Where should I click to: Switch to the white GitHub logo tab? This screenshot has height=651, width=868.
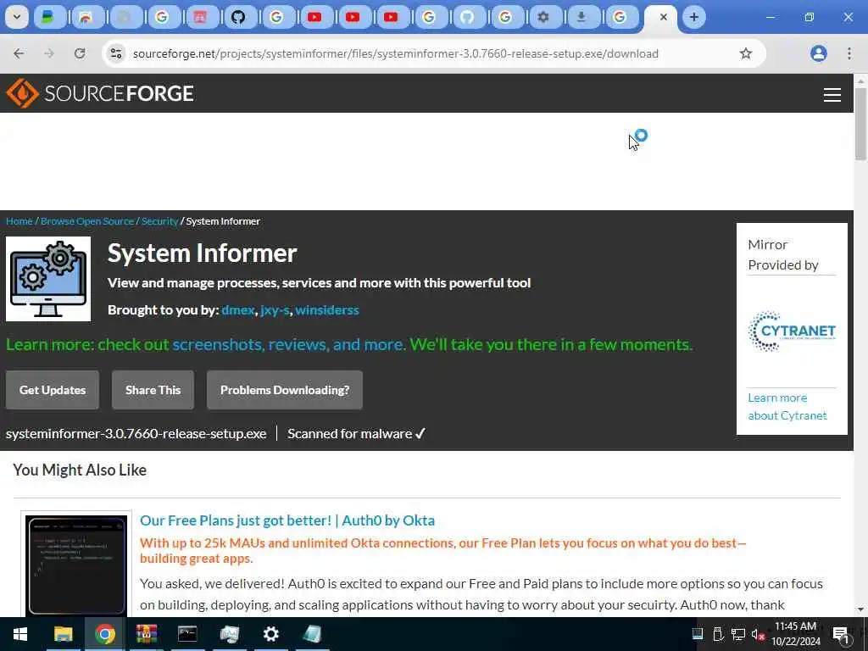tap(467, 17)
